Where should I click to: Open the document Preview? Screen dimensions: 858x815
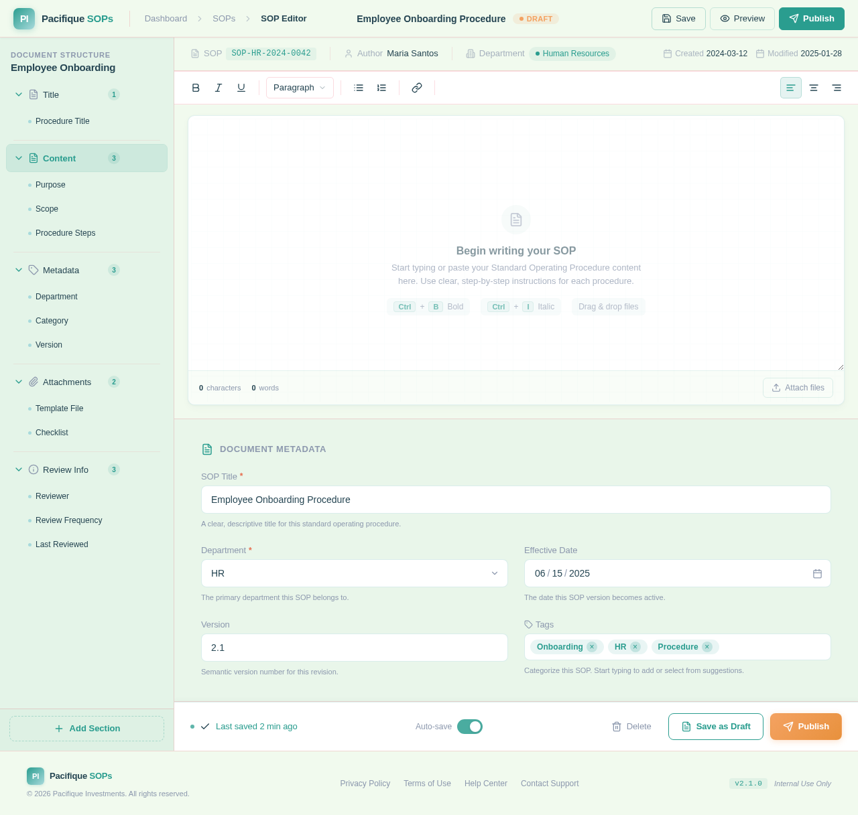pos(742,19)
